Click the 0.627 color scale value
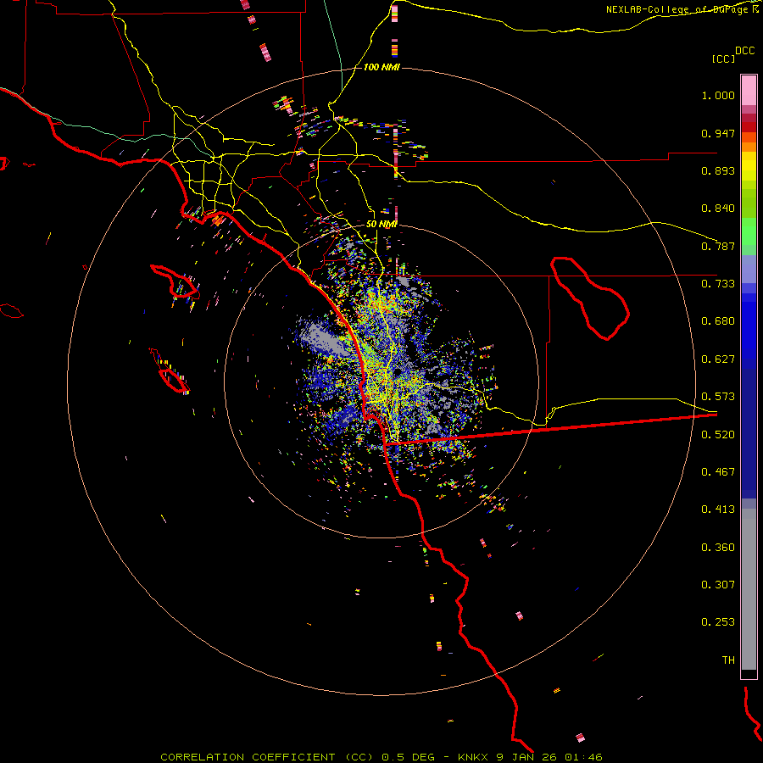This screenshot has width=763, height=763. click(718, 359)
